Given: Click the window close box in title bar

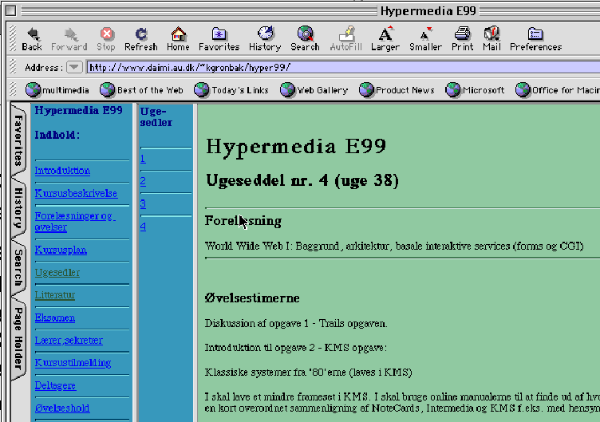Looking at the screenshot, I should tap(11, 10).
